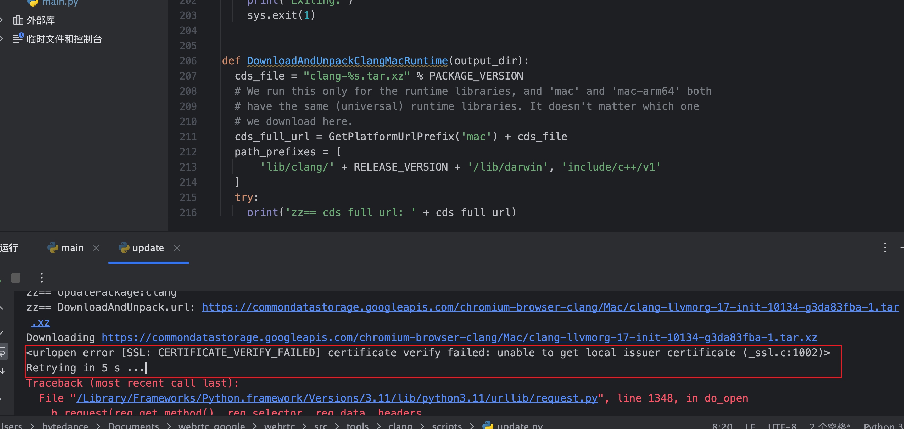Select the update run tab
904x429 pixels.
pos(148,248)
